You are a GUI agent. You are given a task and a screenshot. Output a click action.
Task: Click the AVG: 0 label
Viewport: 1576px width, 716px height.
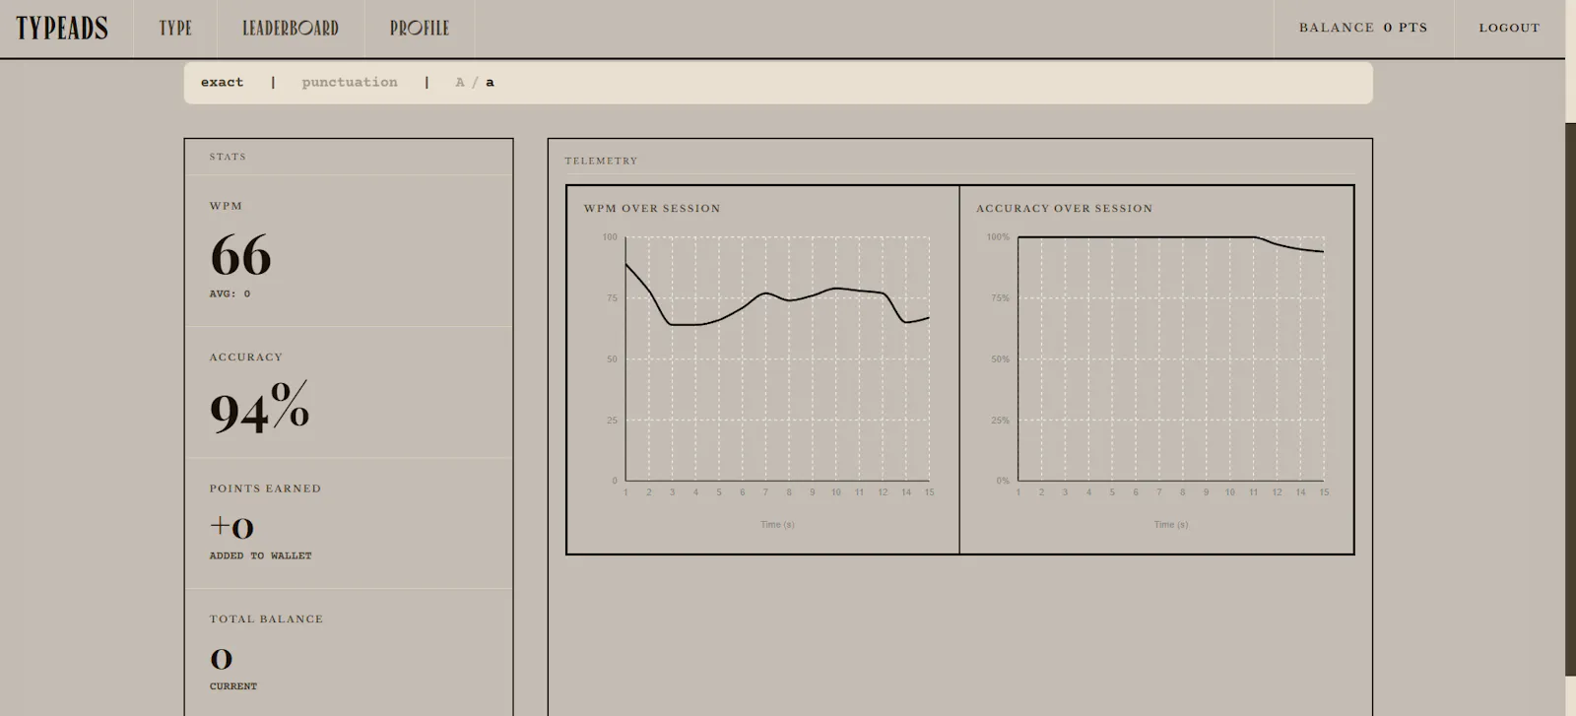tap(230, 293)
